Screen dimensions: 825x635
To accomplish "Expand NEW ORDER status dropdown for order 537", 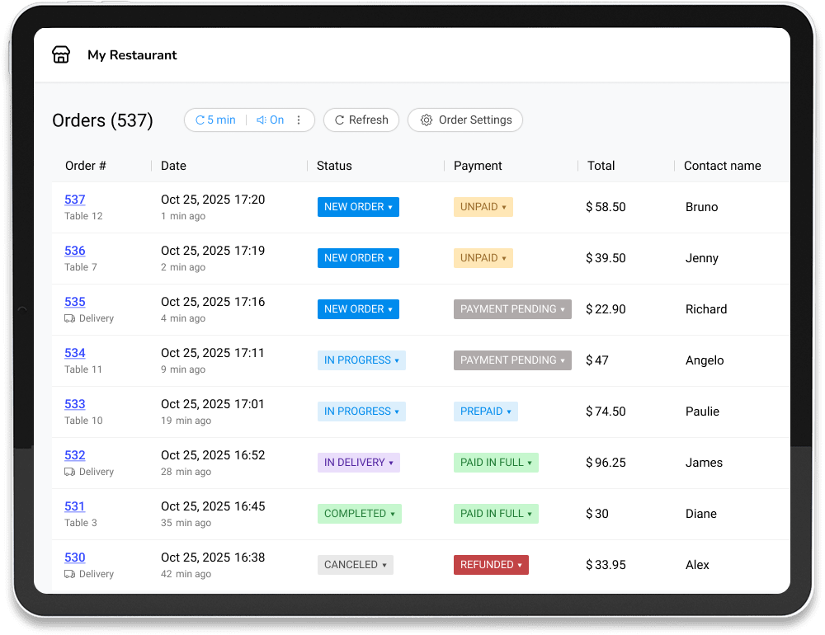I will coord(358,207).
